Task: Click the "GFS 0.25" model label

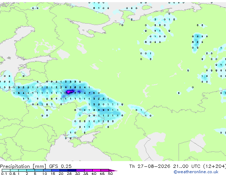Action: point(60,166)
